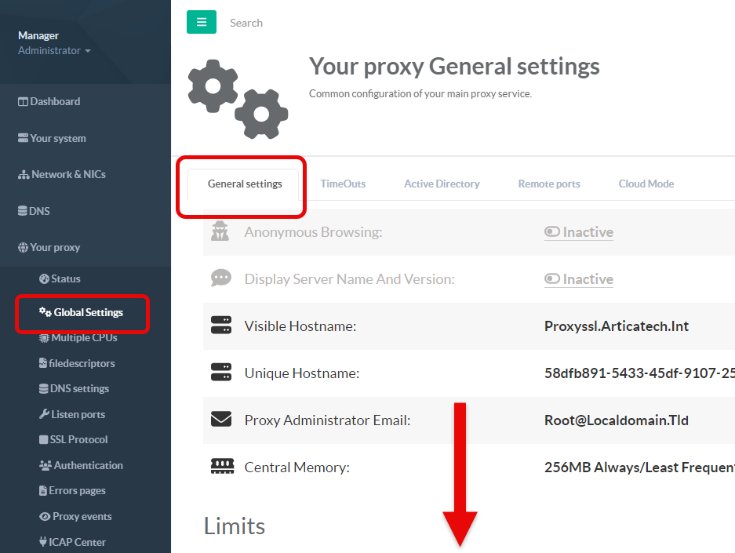Open the Active Directory tab
Viewport: 735px width, 553px height.
[442, 184]
